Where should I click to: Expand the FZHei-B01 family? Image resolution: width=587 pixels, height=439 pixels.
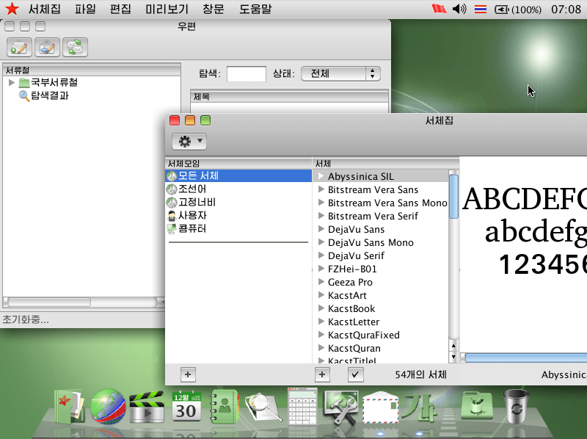[321, 268]
